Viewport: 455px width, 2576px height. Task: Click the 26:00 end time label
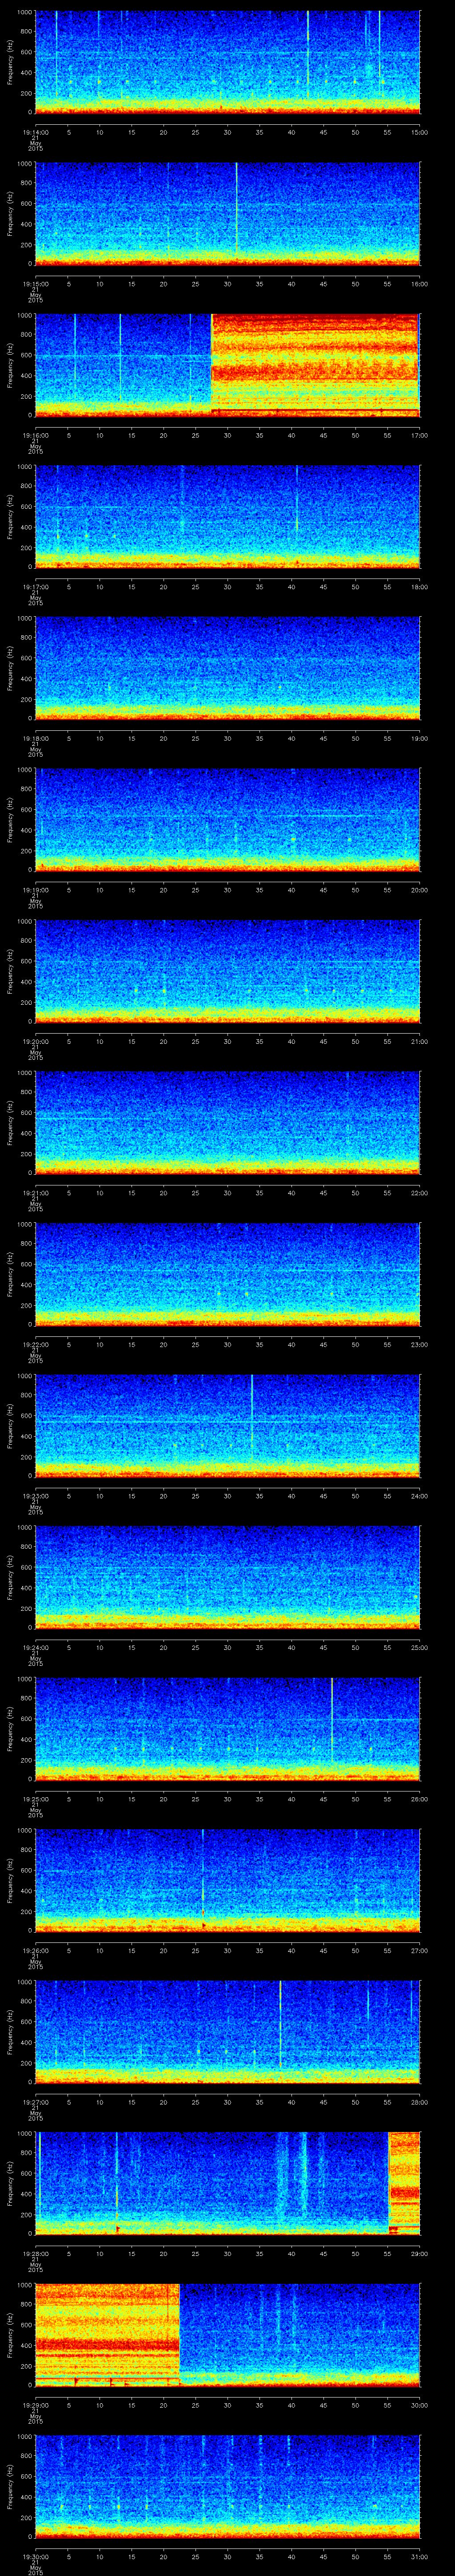click(x=419, y=1799)
